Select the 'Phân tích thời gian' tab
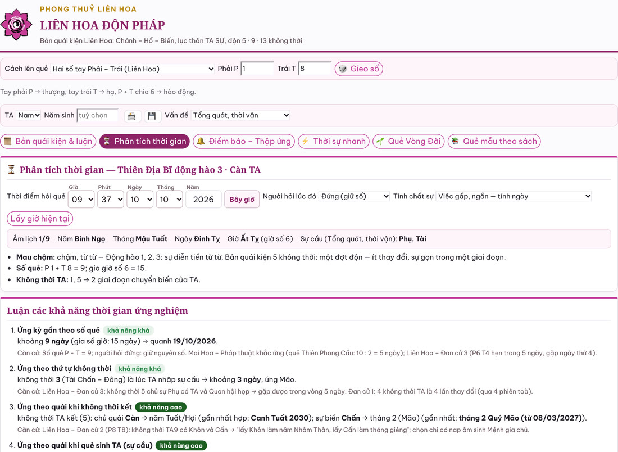The height and width of the screenshot is (452, 618). pos(144,141)
